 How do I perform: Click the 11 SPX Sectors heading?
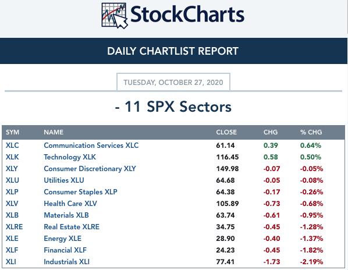(173, 106)
